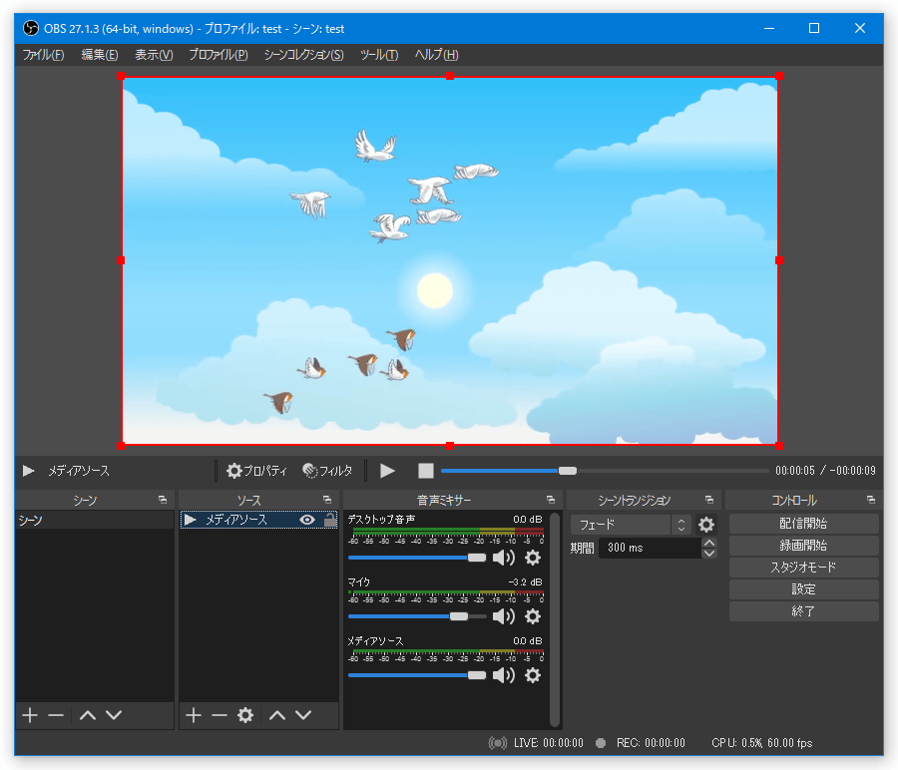Click LIVE 00:00:00 in the status bar
898x770 pixels.
pyautogui.click(x=548, y=743)
